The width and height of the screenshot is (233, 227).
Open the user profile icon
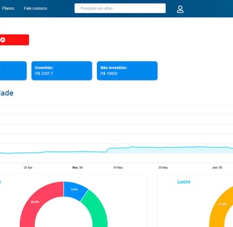(180, 9)
